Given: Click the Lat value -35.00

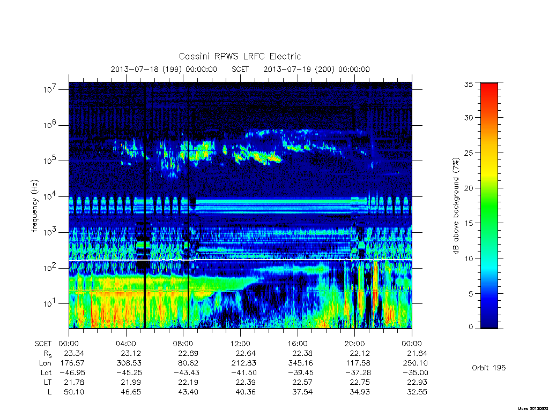Looking at the screenshot, I should click(x=414, y=372).
